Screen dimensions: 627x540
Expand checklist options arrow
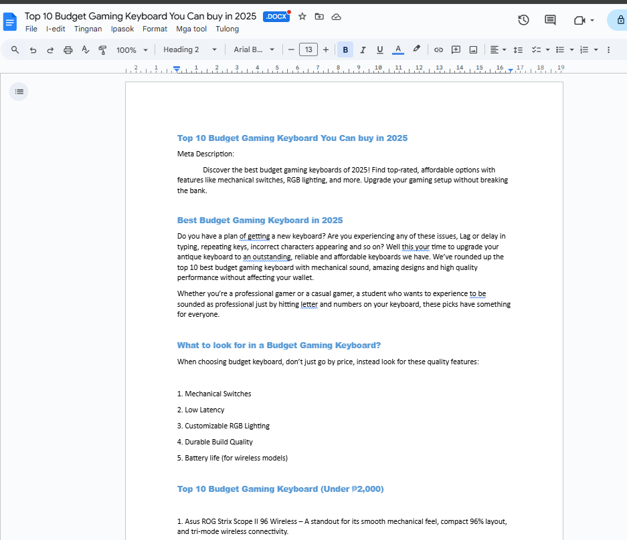point(547,50)
